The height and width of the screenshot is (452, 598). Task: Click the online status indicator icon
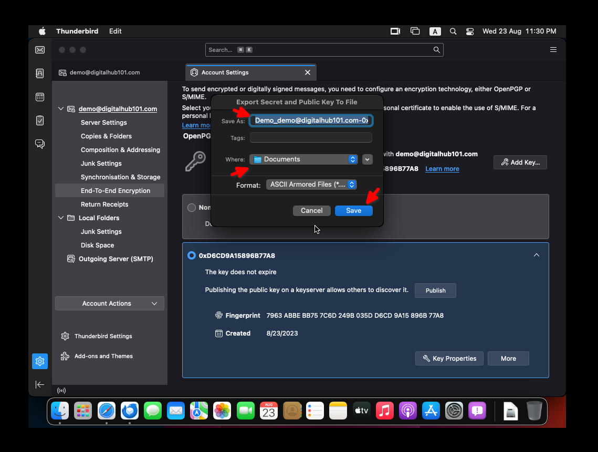click(61, 390)
